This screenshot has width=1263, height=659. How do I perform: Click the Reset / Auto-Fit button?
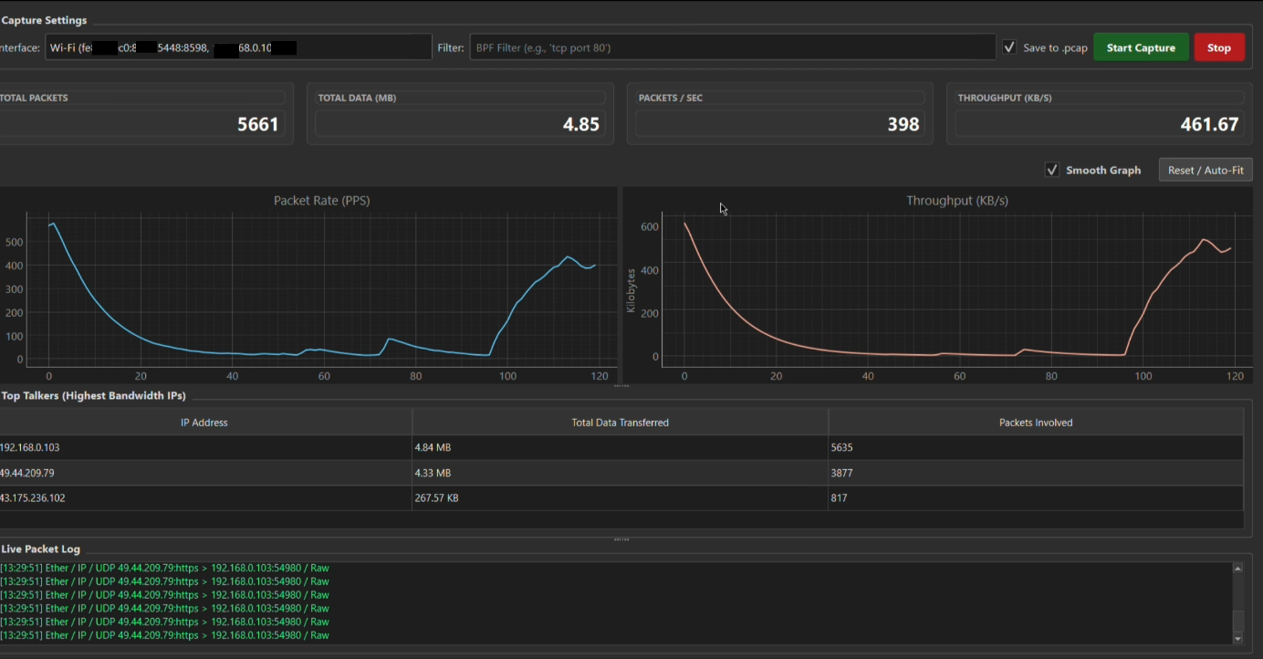1205,170
